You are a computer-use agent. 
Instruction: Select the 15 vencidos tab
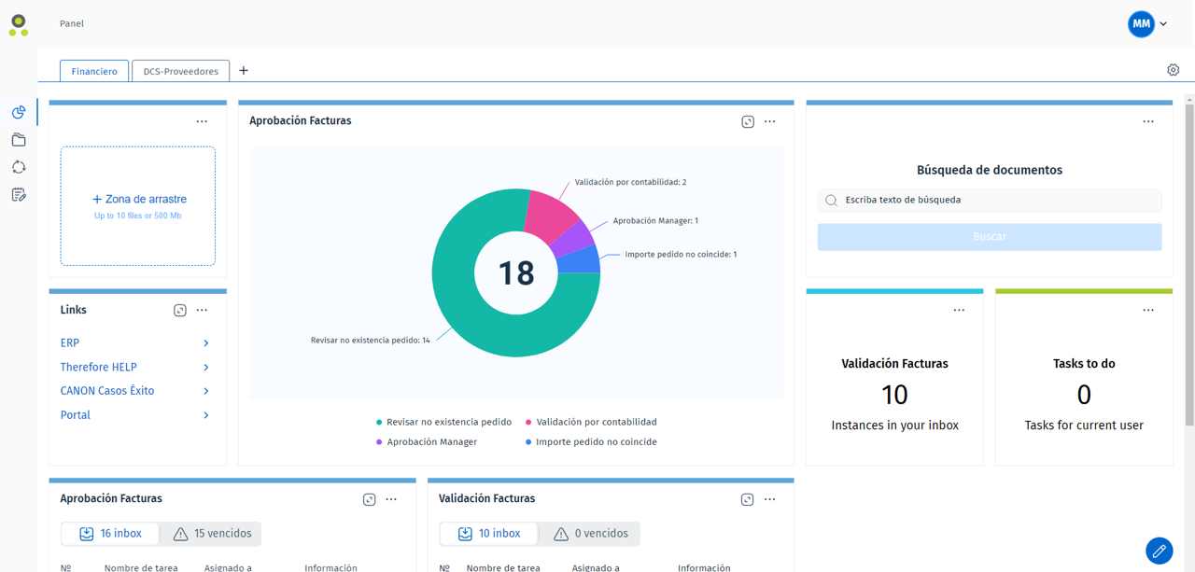[x=212, y=534]
